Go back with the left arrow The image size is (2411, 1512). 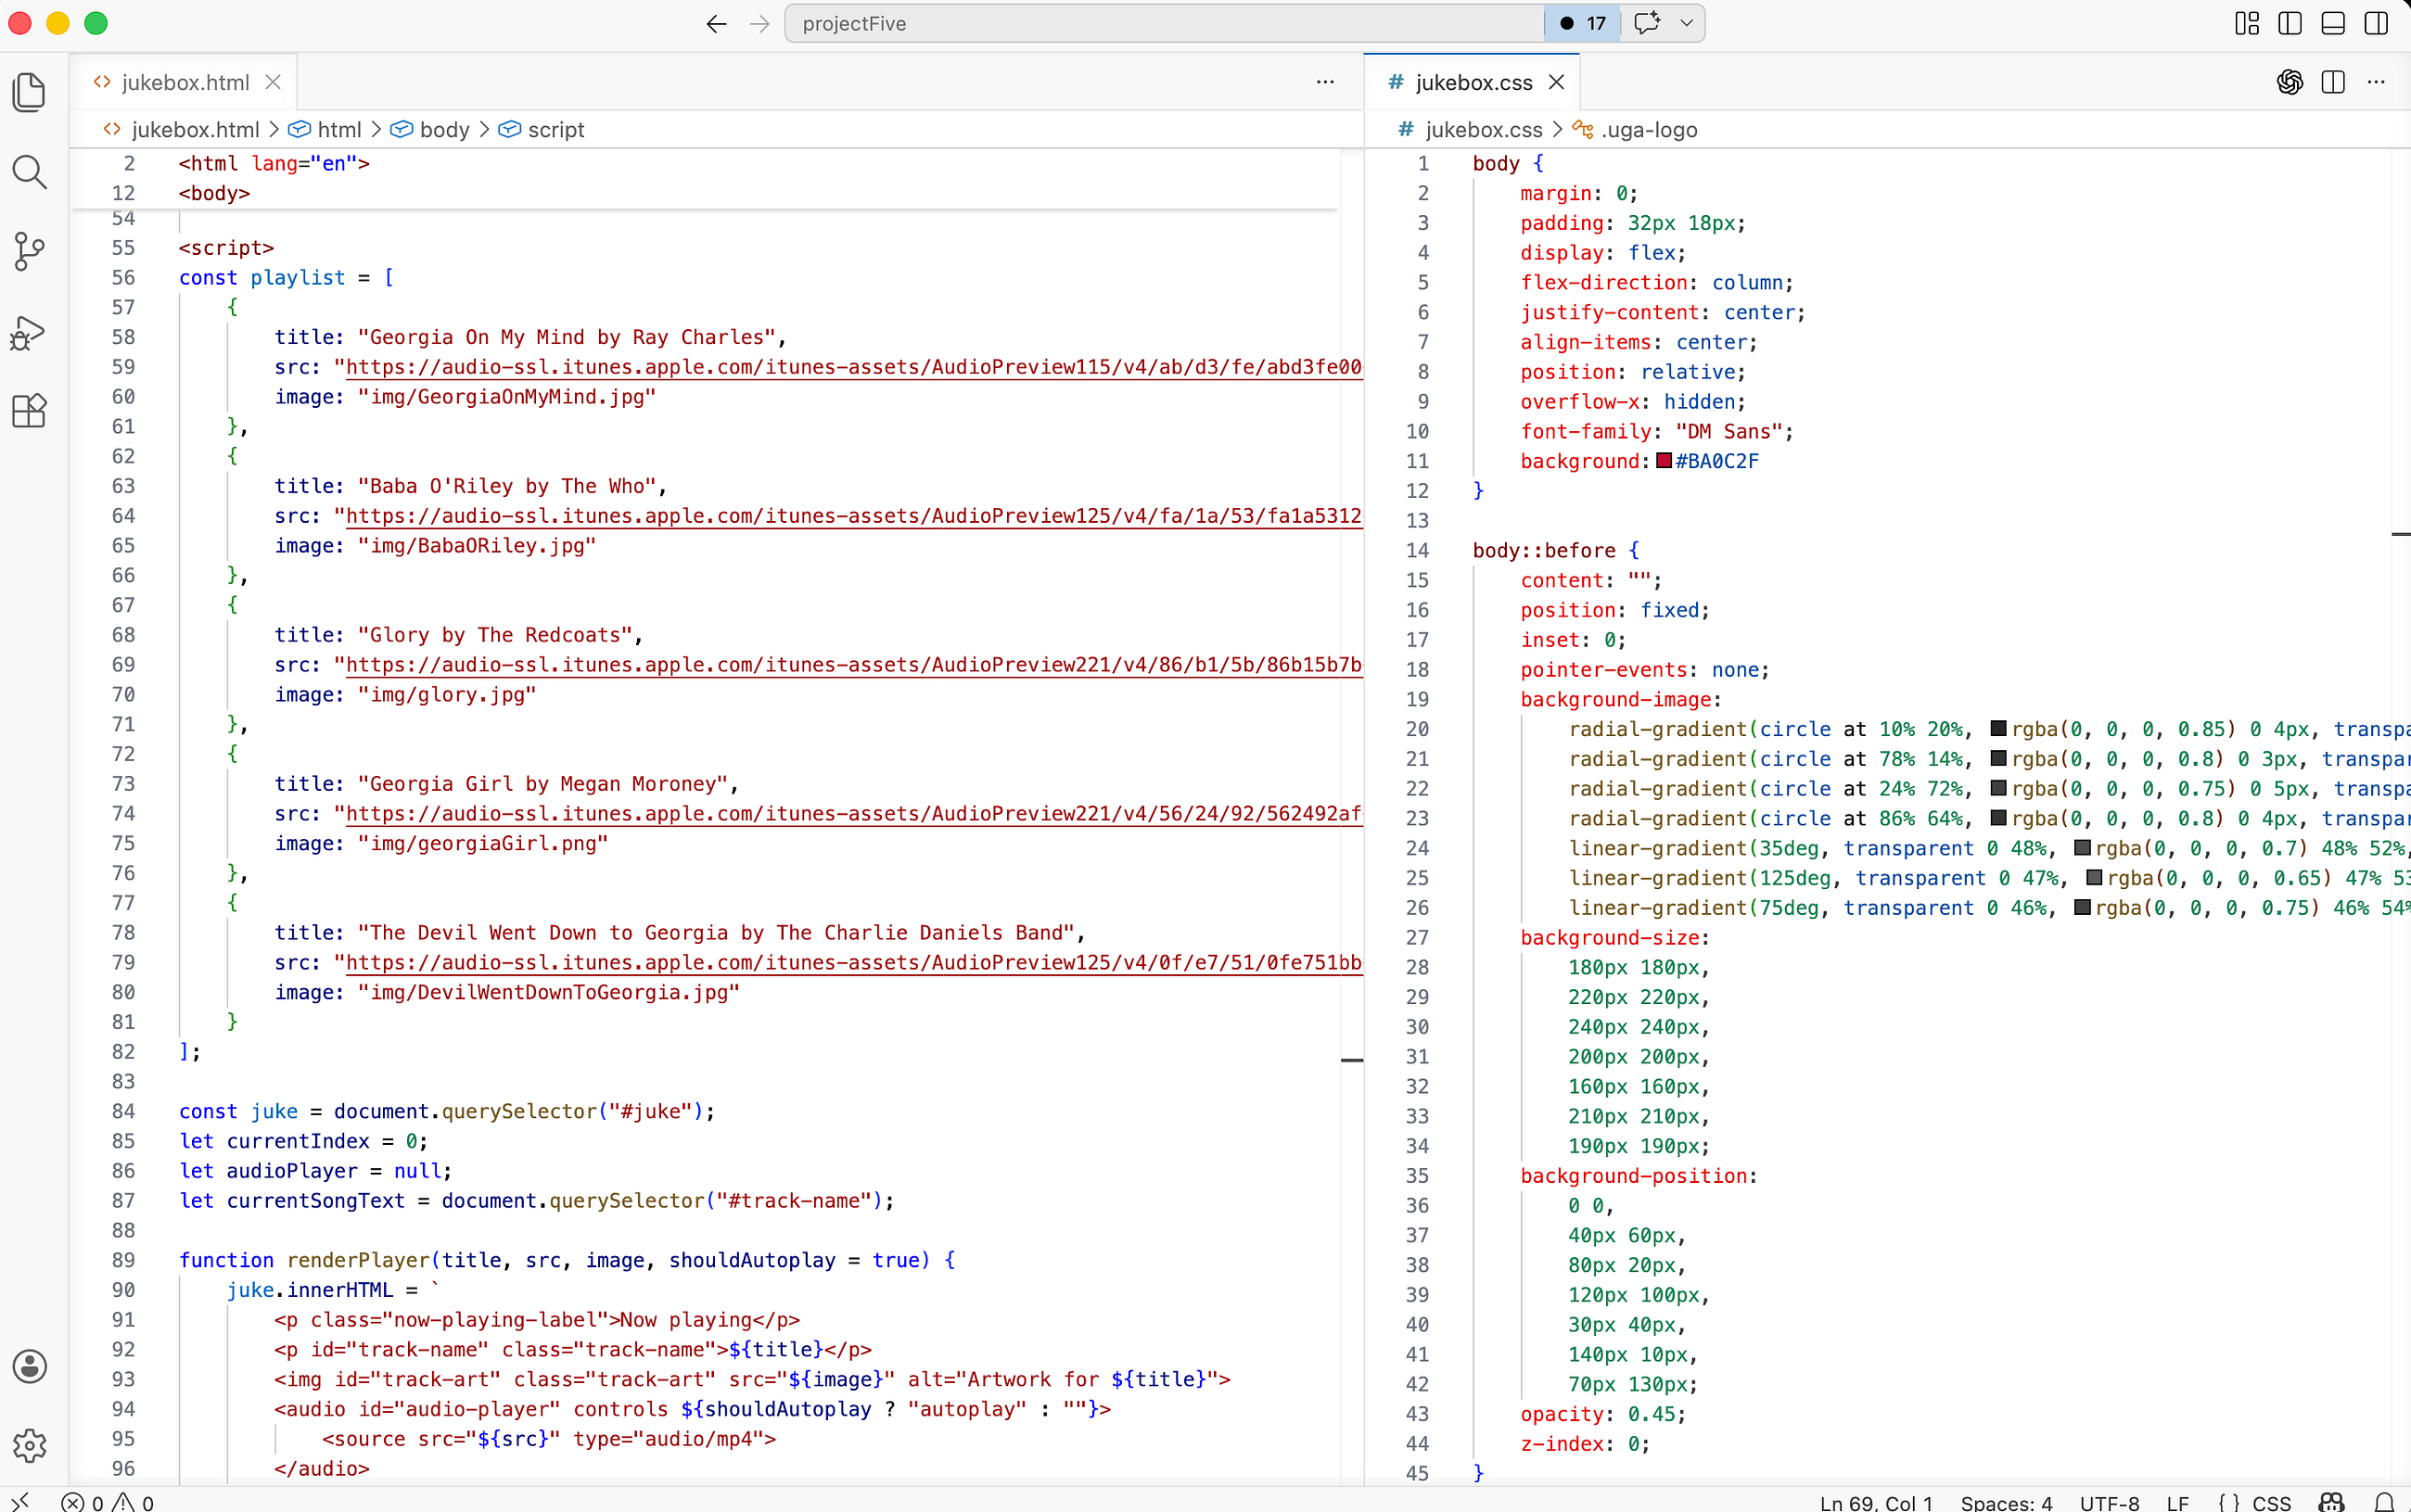716,23
